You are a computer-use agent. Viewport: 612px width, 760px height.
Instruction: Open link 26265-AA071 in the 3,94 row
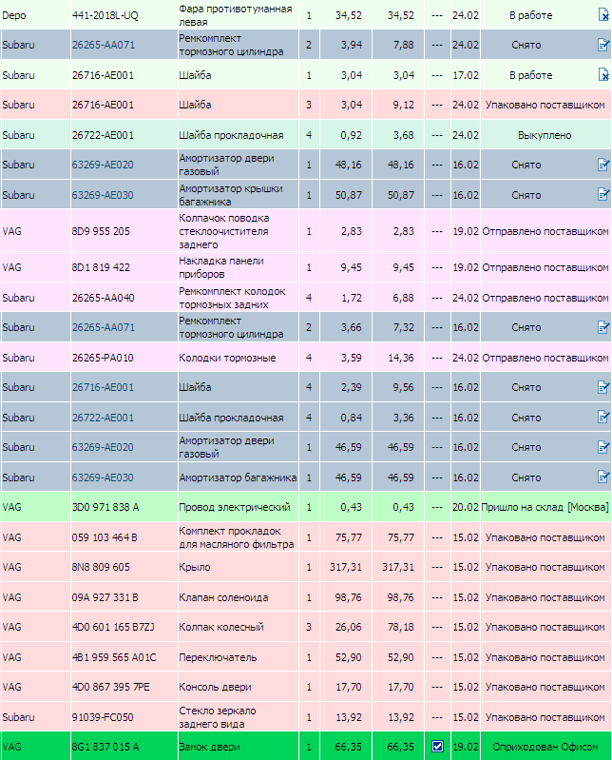pyautogui.click(x=104, y=45)
